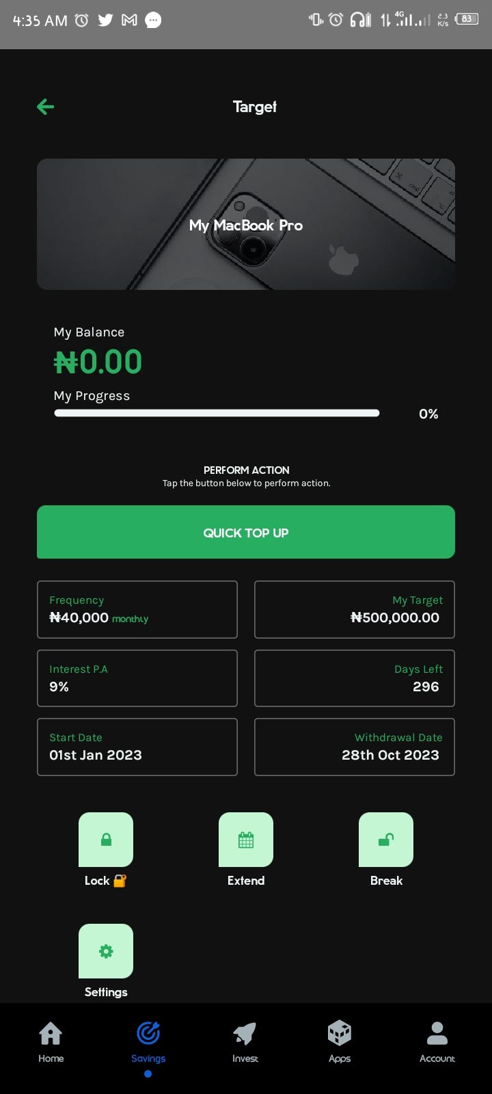Tap the Twitter notification icon
Screen dimensions: 492x1094
(x=105, y=20)
